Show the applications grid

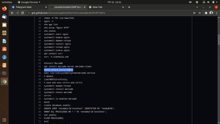(4, 120)
